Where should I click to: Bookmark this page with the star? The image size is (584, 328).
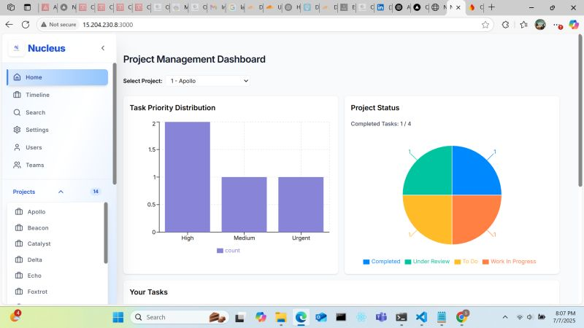pyautogui.click(x=485, y=25)
